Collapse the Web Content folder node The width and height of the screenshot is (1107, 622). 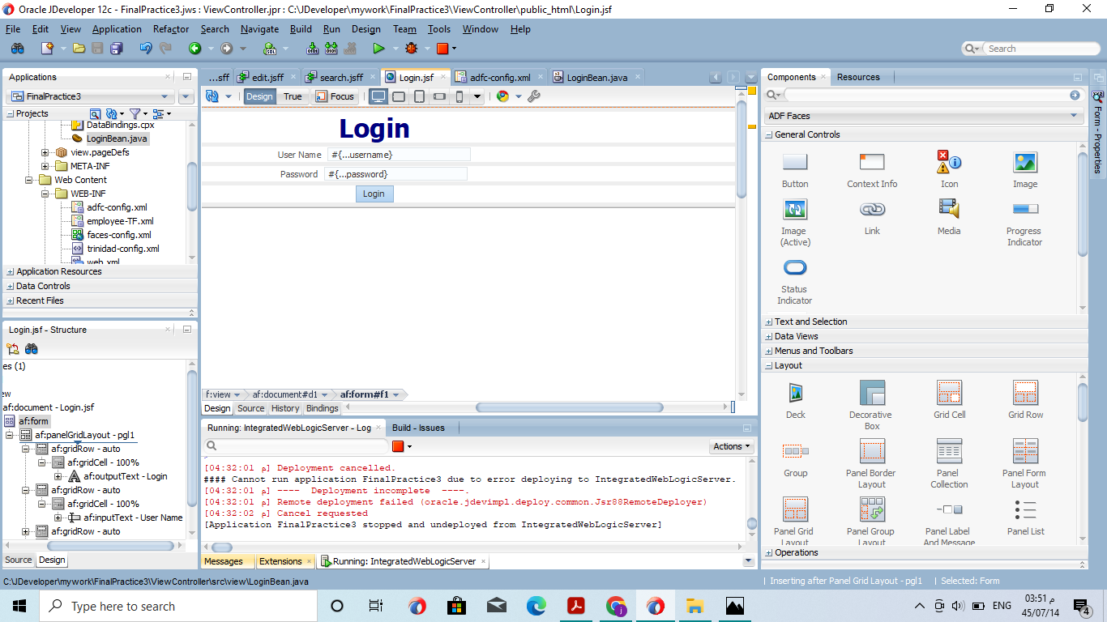30,180
